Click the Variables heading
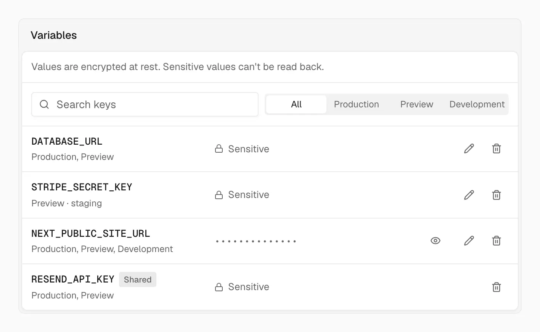The image size is (540, 332). click(x=54, y=35)
